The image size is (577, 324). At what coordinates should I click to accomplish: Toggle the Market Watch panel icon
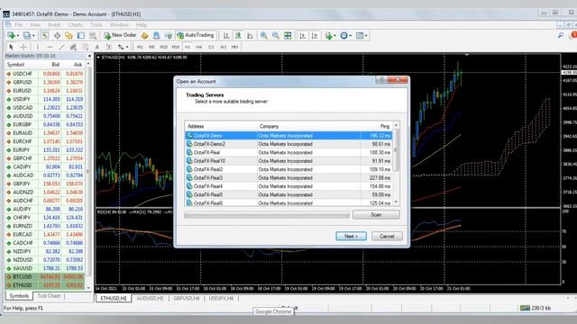pos(44,36)
